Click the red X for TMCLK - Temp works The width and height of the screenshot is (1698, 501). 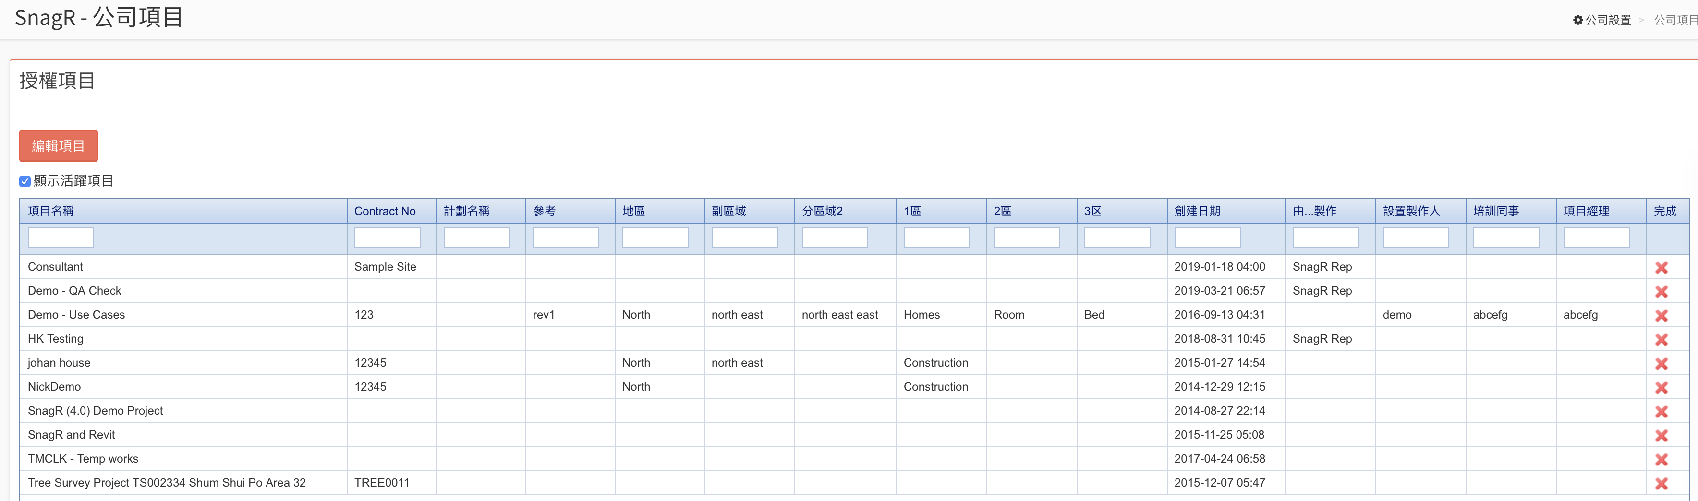[1661, 460]
